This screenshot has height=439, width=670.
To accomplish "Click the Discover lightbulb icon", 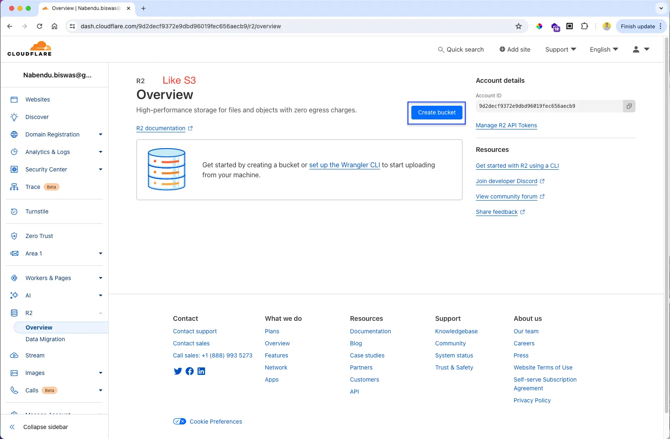I will tap(14, 117).
